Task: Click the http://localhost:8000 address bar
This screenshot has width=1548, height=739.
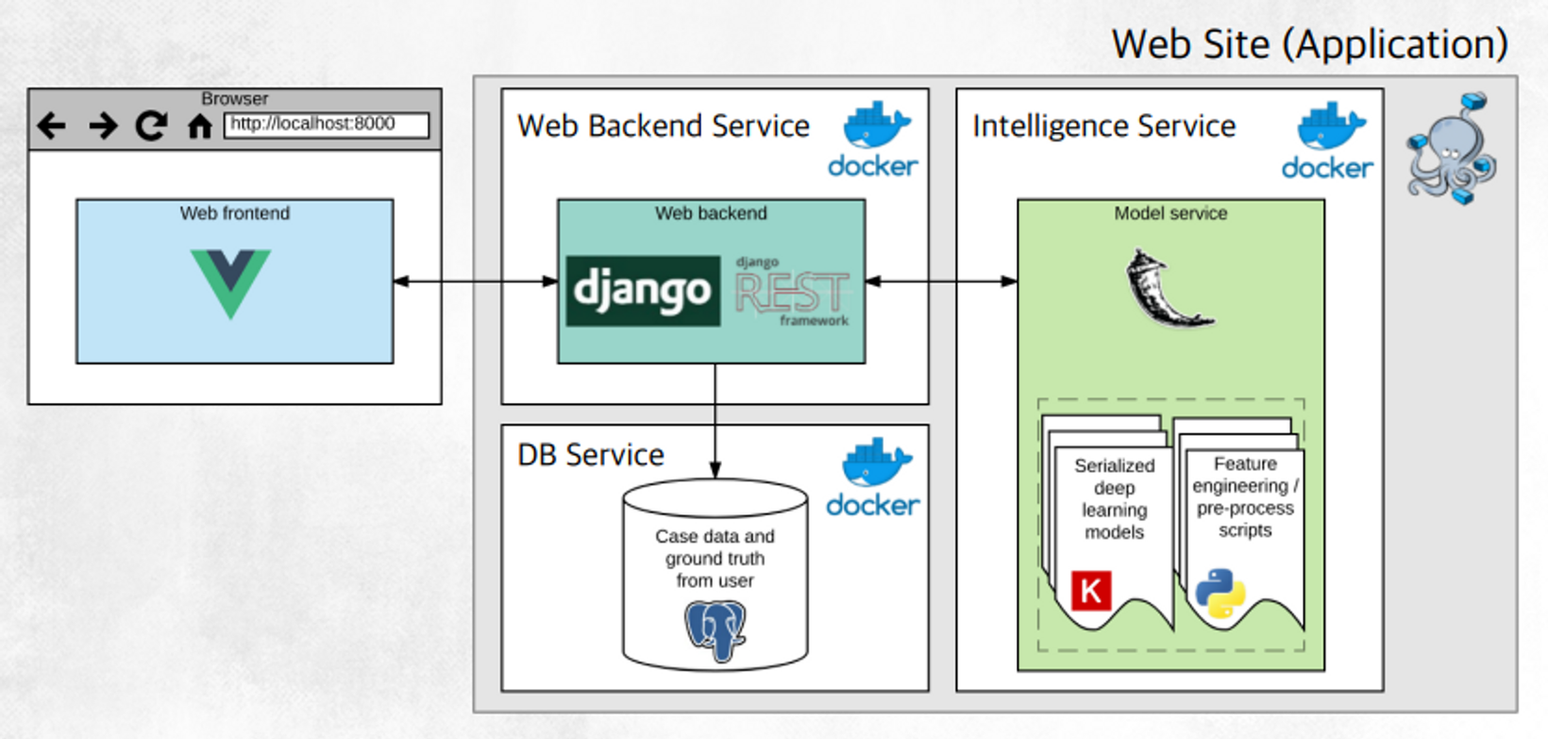Action: 327,125
